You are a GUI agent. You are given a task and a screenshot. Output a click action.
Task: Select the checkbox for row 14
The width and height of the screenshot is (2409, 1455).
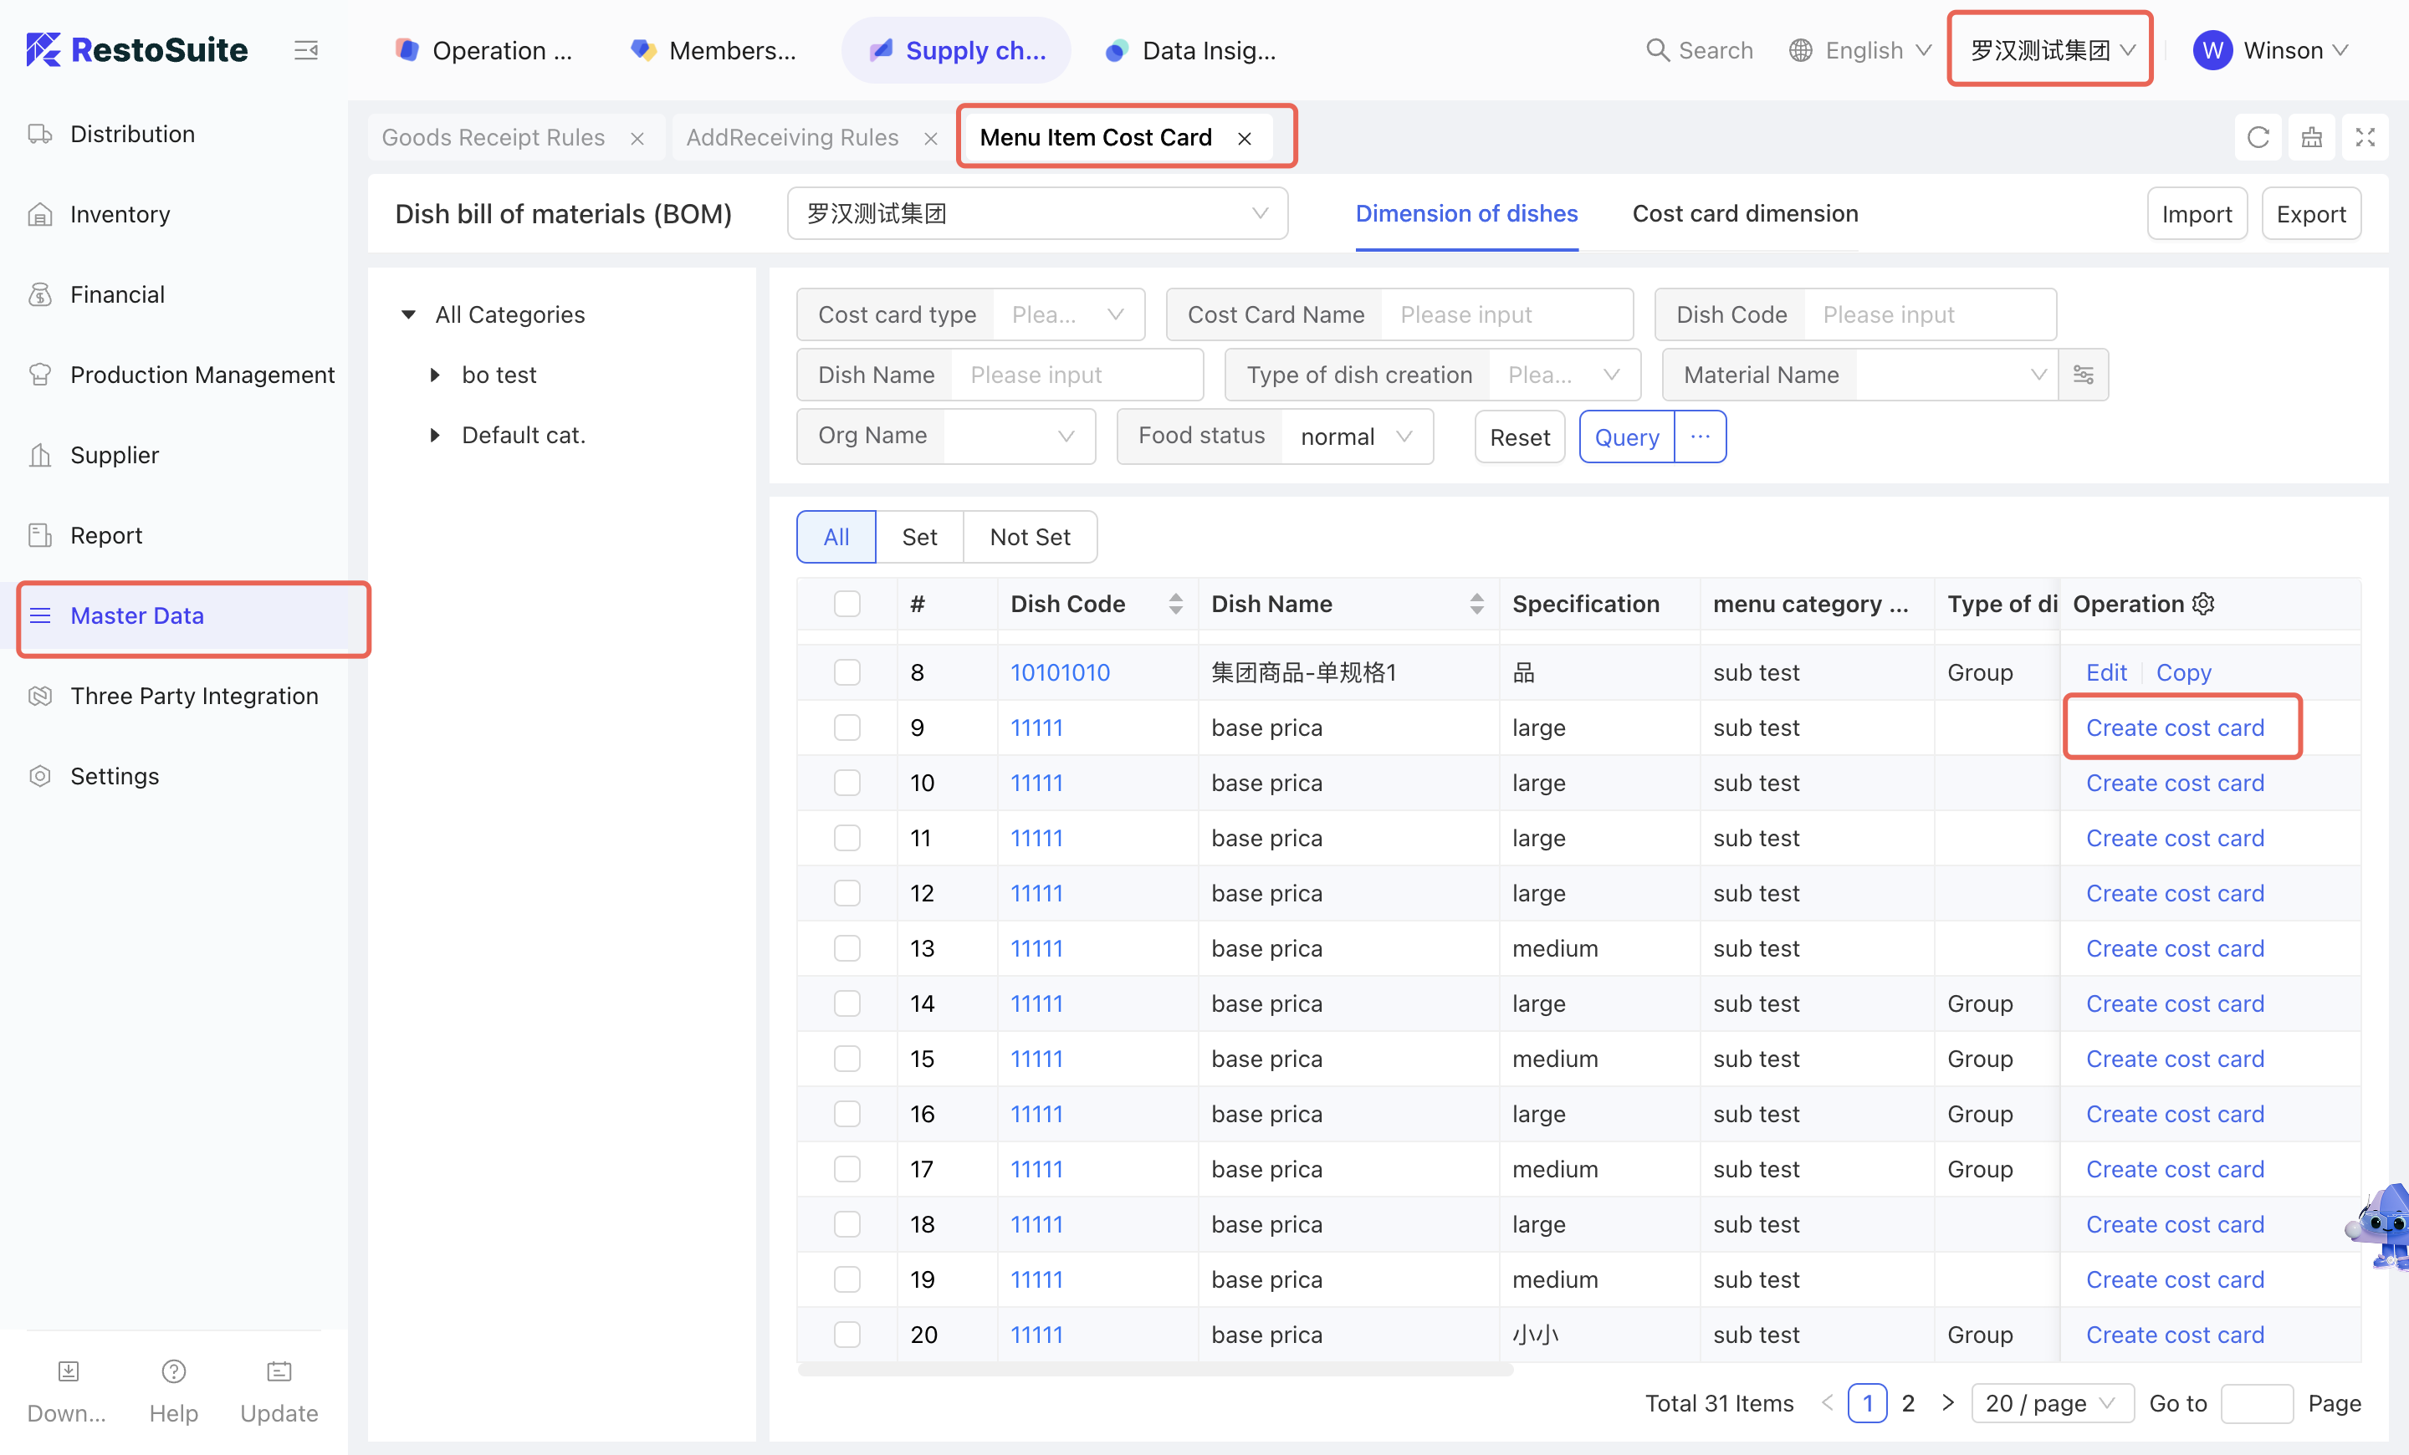(x=846, y=1003)
